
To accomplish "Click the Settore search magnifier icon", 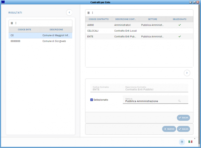I will click(179, 101).
